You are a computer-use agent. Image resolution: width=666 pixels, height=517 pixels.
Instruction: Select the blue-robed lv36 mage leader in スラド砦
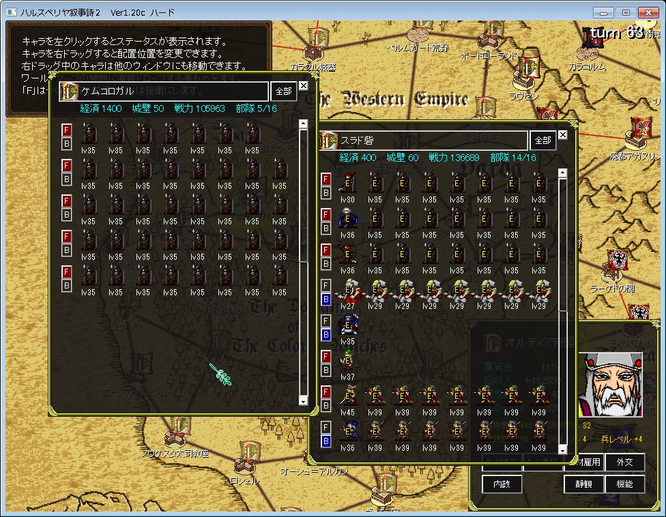pyautogui.click(x=347, y=219)
